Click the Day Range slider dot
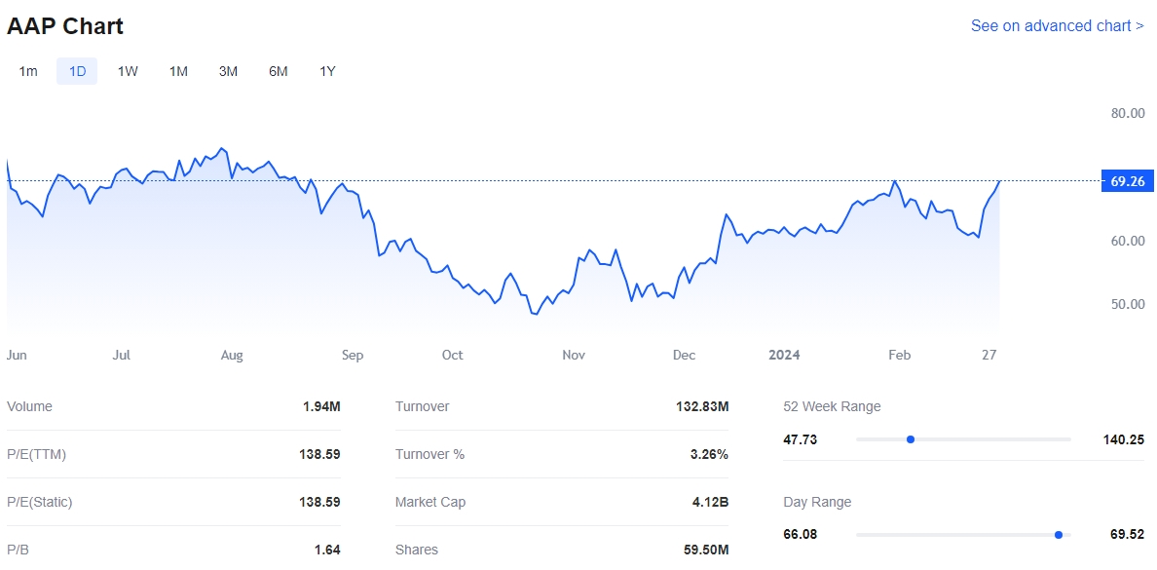The height and width of the screenshot is (570, 1157). (x=1059, y=535)
